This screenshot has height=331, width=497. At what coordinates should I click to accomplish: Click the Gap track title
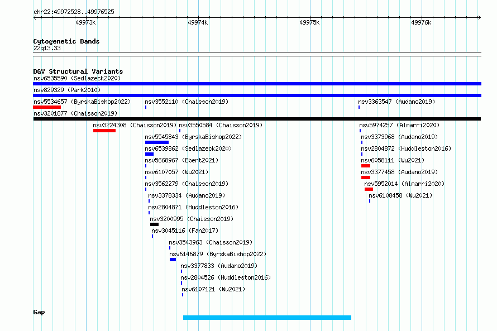(39, 313)
